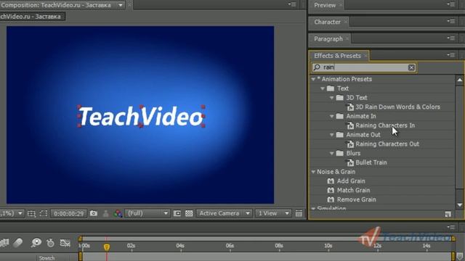Image resolution: width=465 pixels, height=261 pixels.
Task: Switch to the Character panel tab
Action: [x=327, y=22]
